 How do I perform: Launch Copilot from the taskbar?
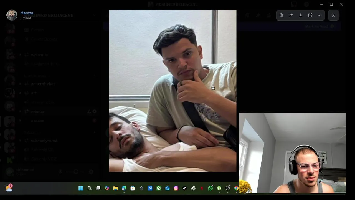pyautogui.click(x=107, y=188)
